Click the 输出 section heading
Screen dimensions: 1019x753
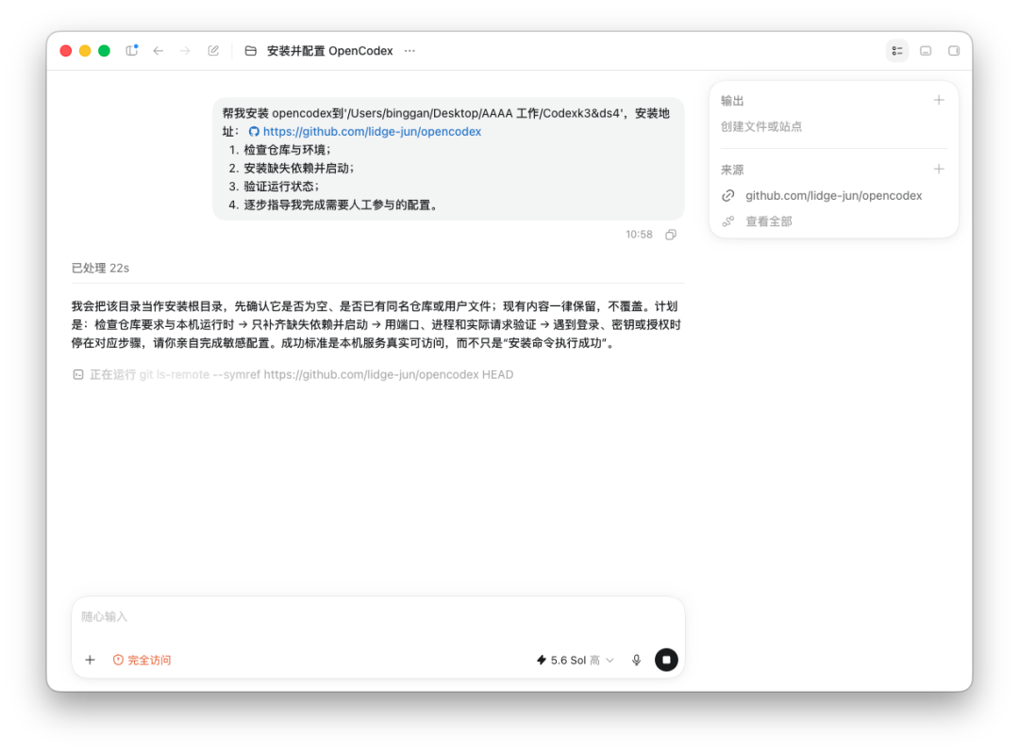[x=732, y=101]
